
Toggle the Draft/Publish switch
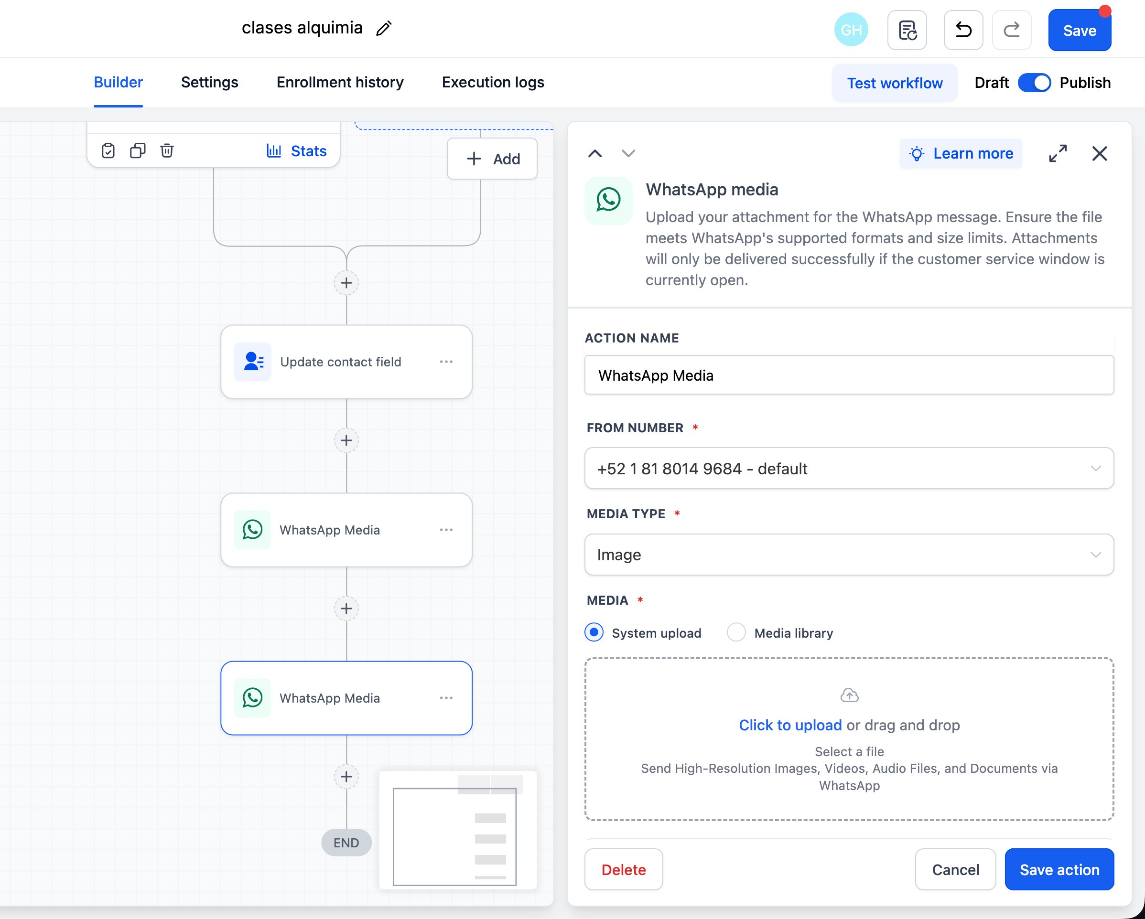click(x=1034, y=83)
